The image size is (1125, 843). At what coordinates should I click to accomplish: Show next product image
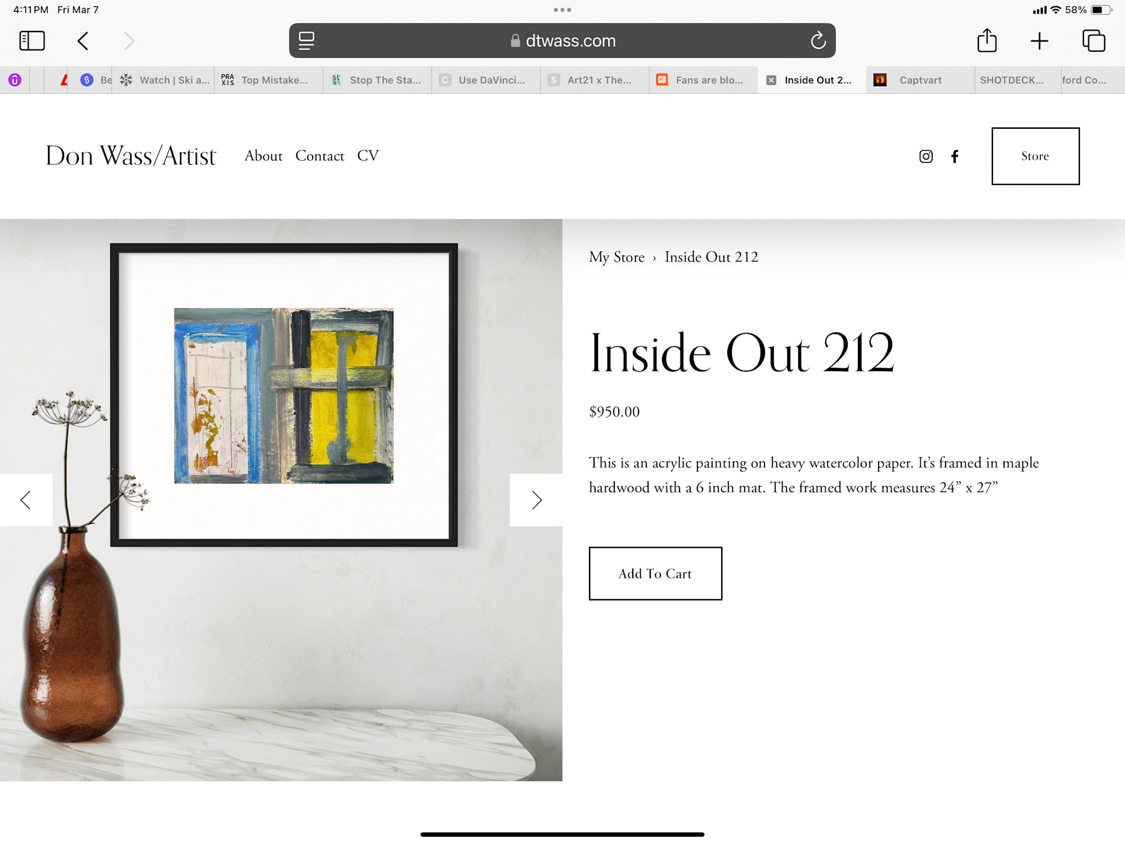point(536,500)
